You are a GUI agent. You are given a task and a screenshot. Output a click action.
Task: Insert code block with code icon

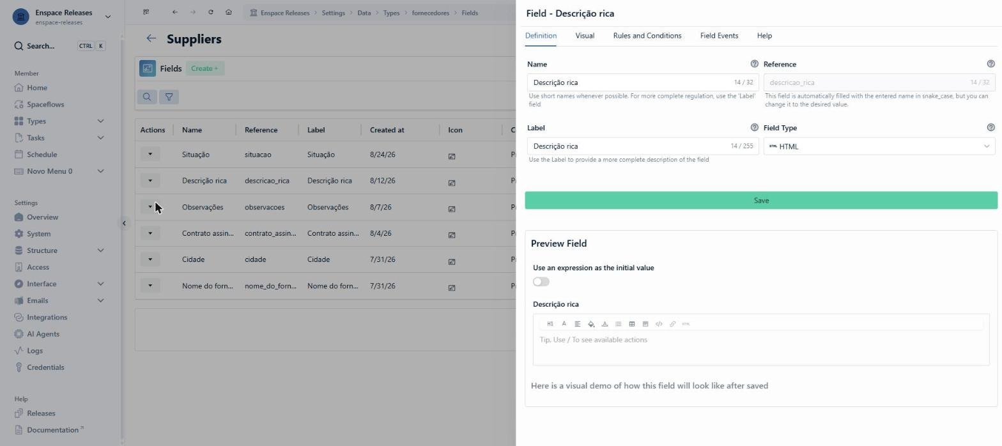pyautogui.click(x=659, y=324)
